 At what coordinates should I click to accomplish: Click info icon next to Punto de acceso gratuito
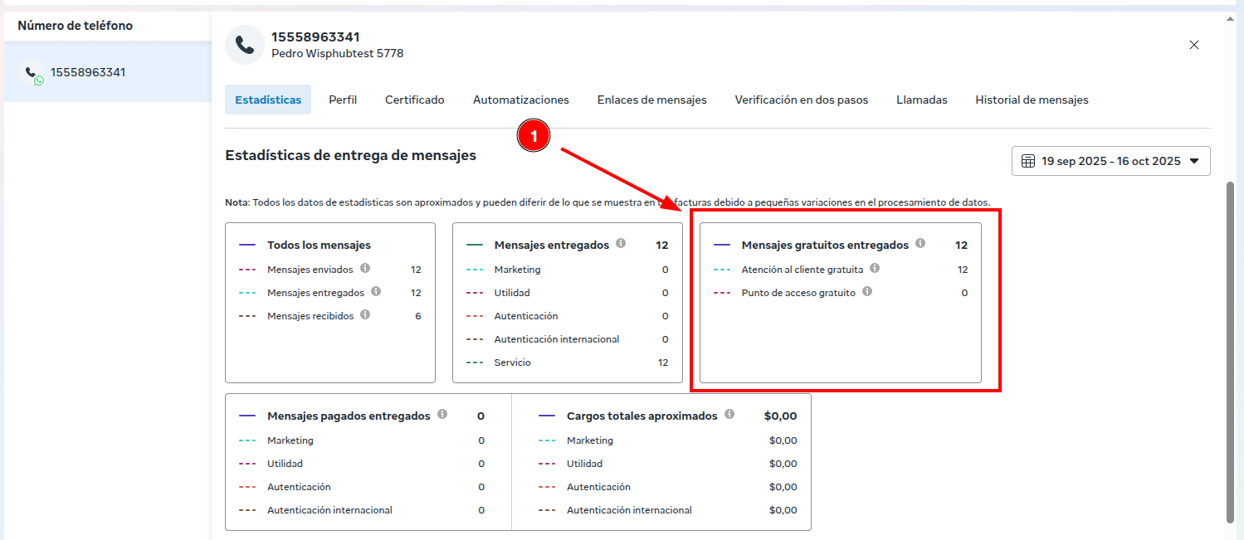(867, 292)
